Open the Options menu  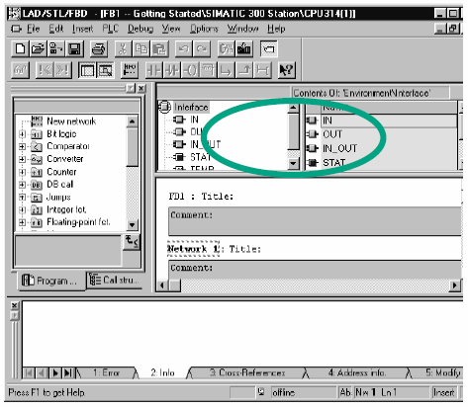pos(204,29)
